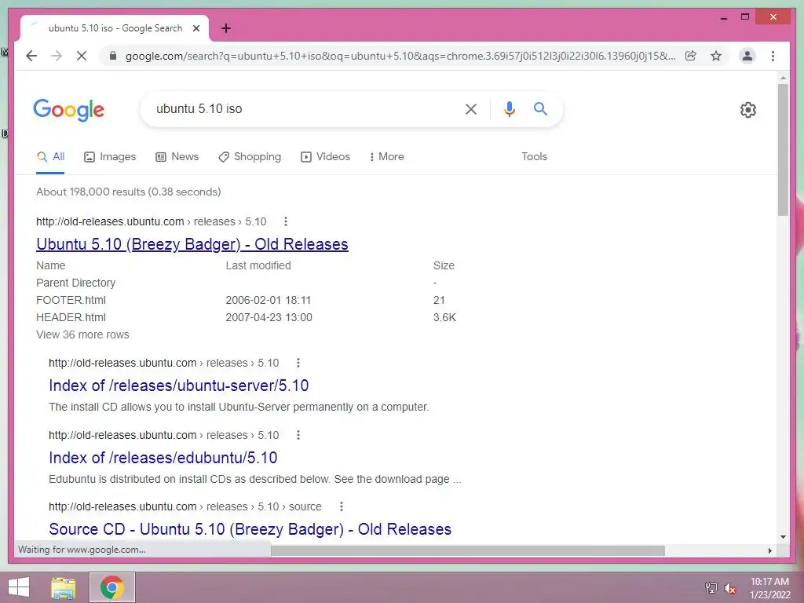Viewport: 804px width, 603px height.
Task: Click the address bar URL
Action: point(400,56)
